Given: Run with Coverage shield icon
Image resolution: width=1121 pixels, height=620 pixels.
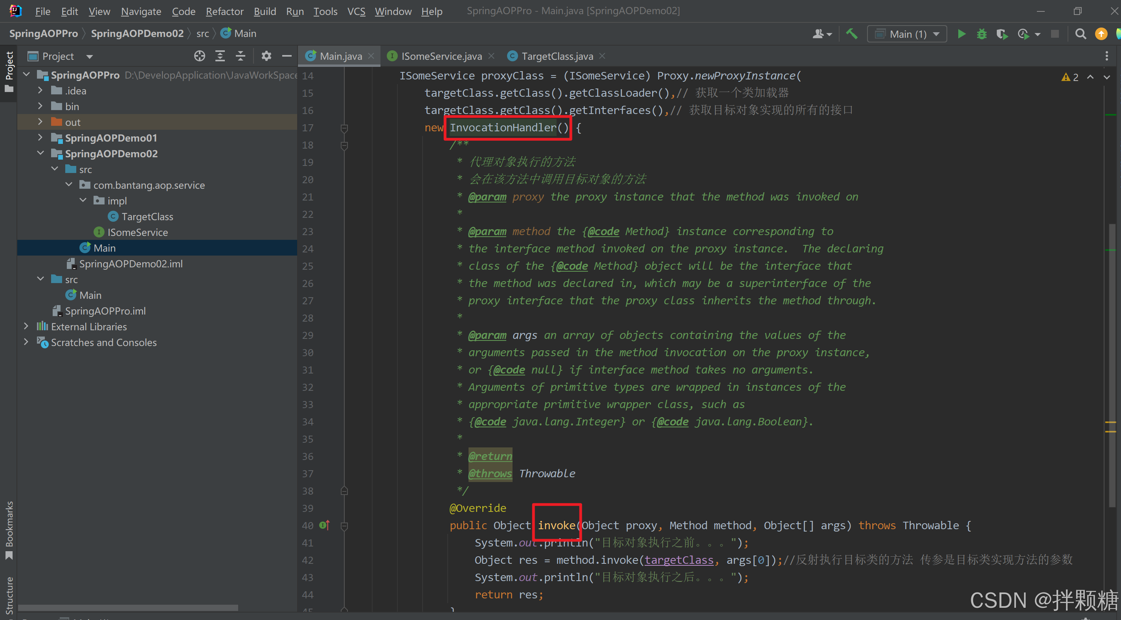Looking at the screenshot, I should [1002, 34].
